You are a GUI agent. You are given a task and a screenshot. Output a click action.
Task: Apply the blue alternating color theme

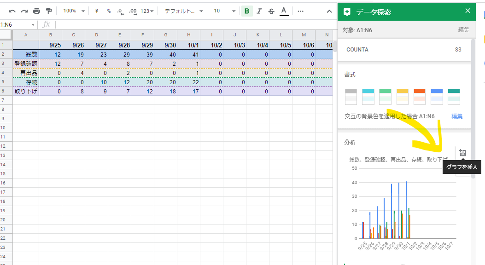pos(437,97)
